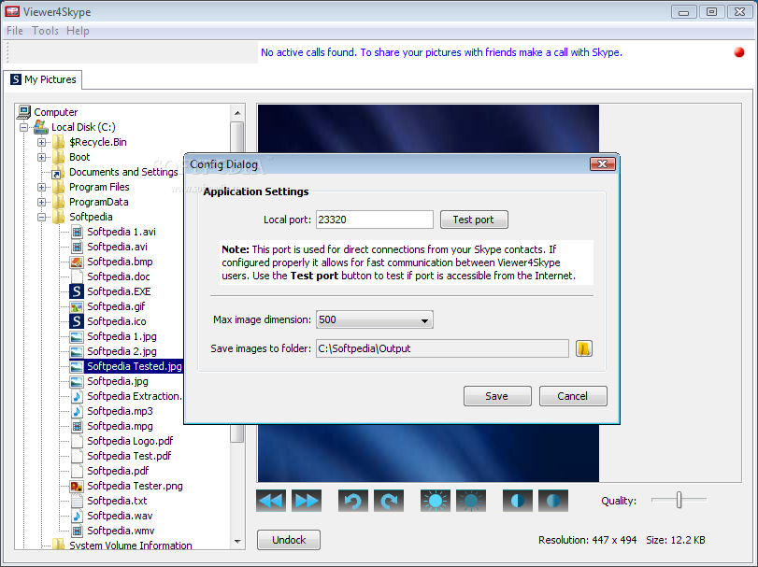
Task: Click the Save images to folder field
Action: (442, 348)
